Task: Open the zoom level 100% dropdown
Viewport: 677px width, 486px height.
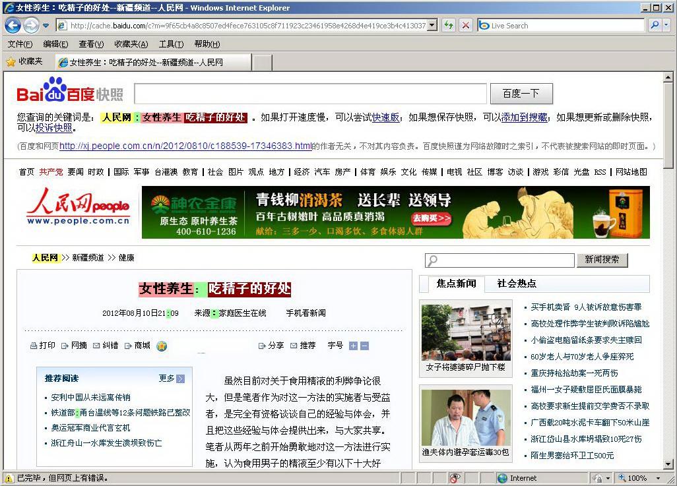Action: [658, 478]
